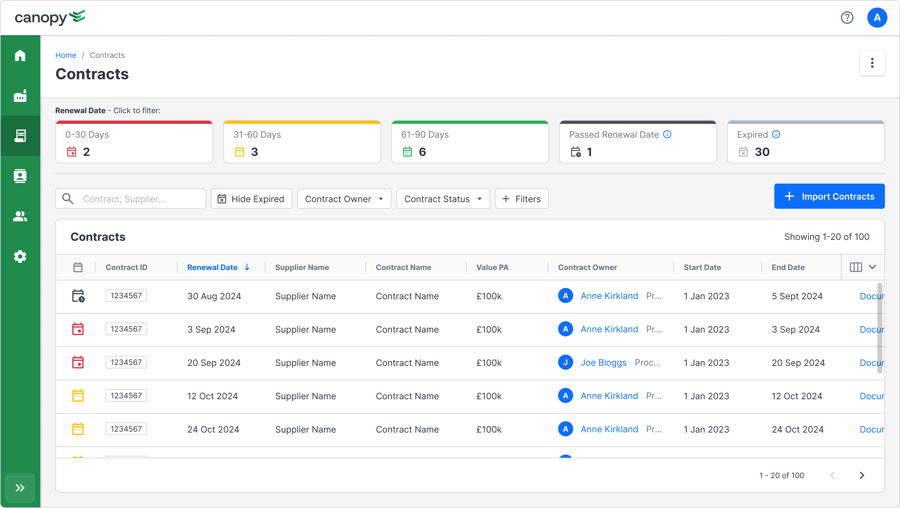The height and width of the screenshot is (508, 900).
Task: Click the help question mark icon
Action: tap(847, 18)
